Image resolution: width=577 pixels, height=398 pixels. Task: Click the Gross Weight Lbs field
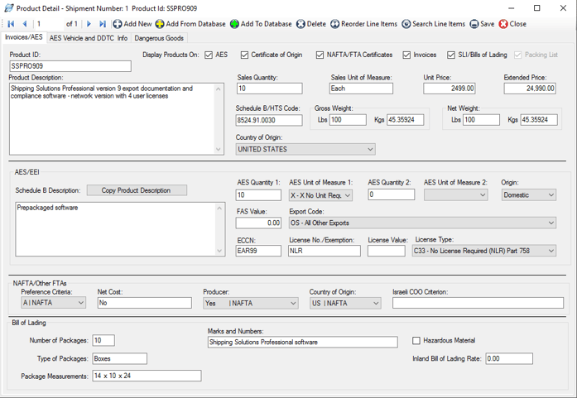pos(348,120)
